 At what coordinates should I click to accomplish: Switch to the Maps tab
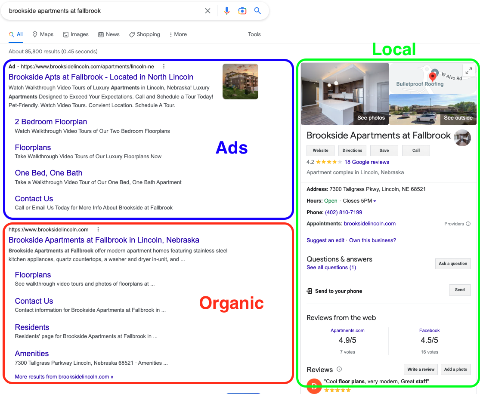[43, 34]
